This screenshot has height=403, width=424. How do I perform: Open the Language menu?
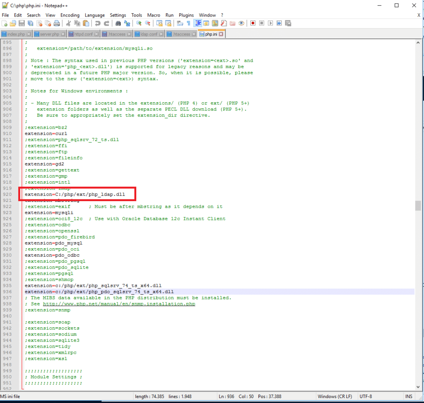point(95,15)
